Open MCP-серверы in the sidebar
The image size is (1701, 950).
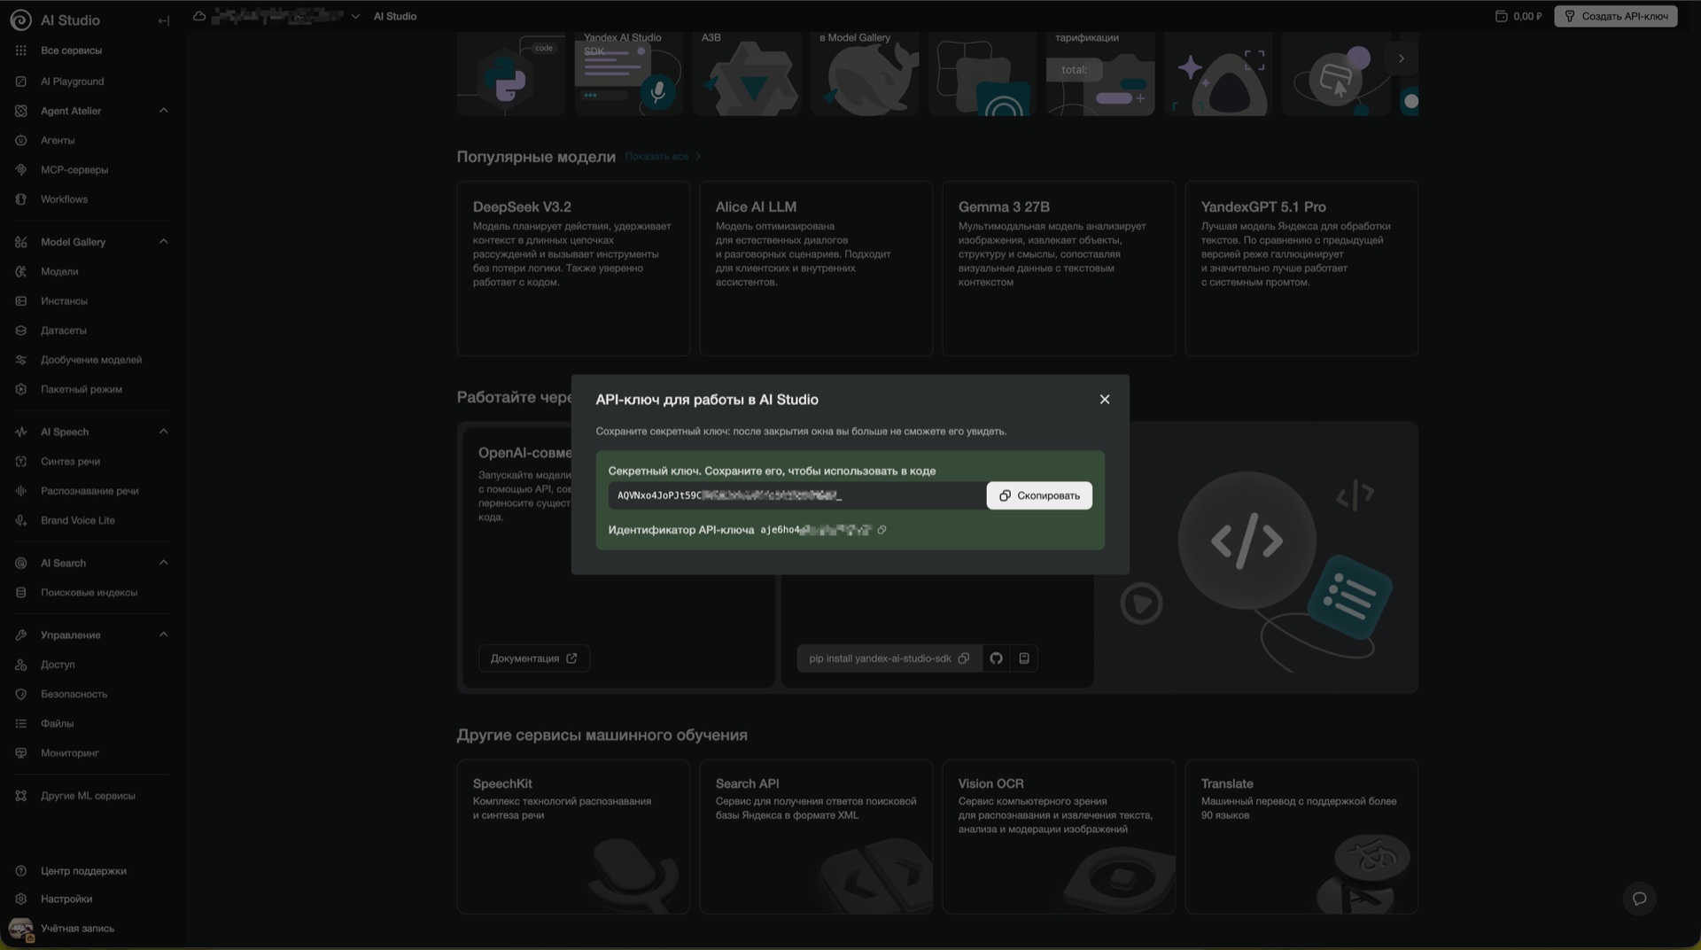(74, 170)
